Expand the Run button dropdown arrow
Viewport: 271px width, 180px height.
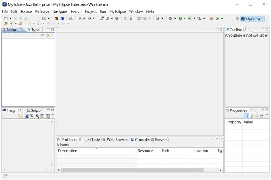click(185, 19)
